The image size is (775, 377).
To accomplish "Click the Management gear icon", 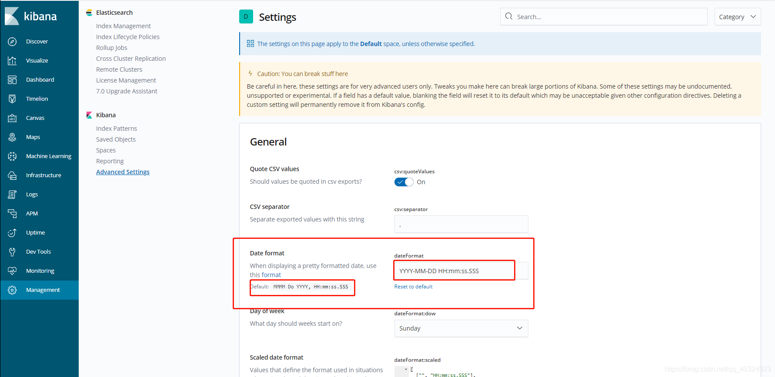I will tap(12, 290).
